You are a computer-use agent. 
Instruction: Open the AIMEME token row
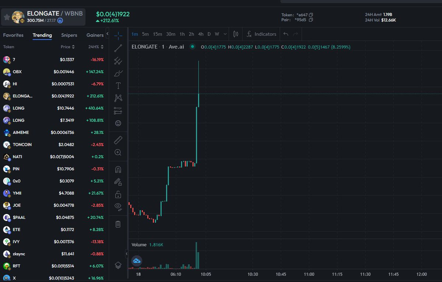coord(54,132)
